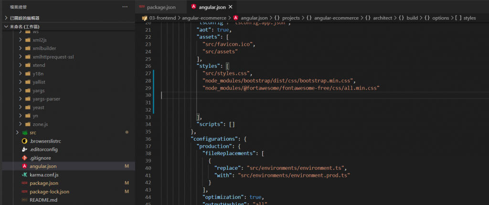Viewport: 489px width, 205px height.
Task: Expand the src folder
Action: (x=18, y=133)
